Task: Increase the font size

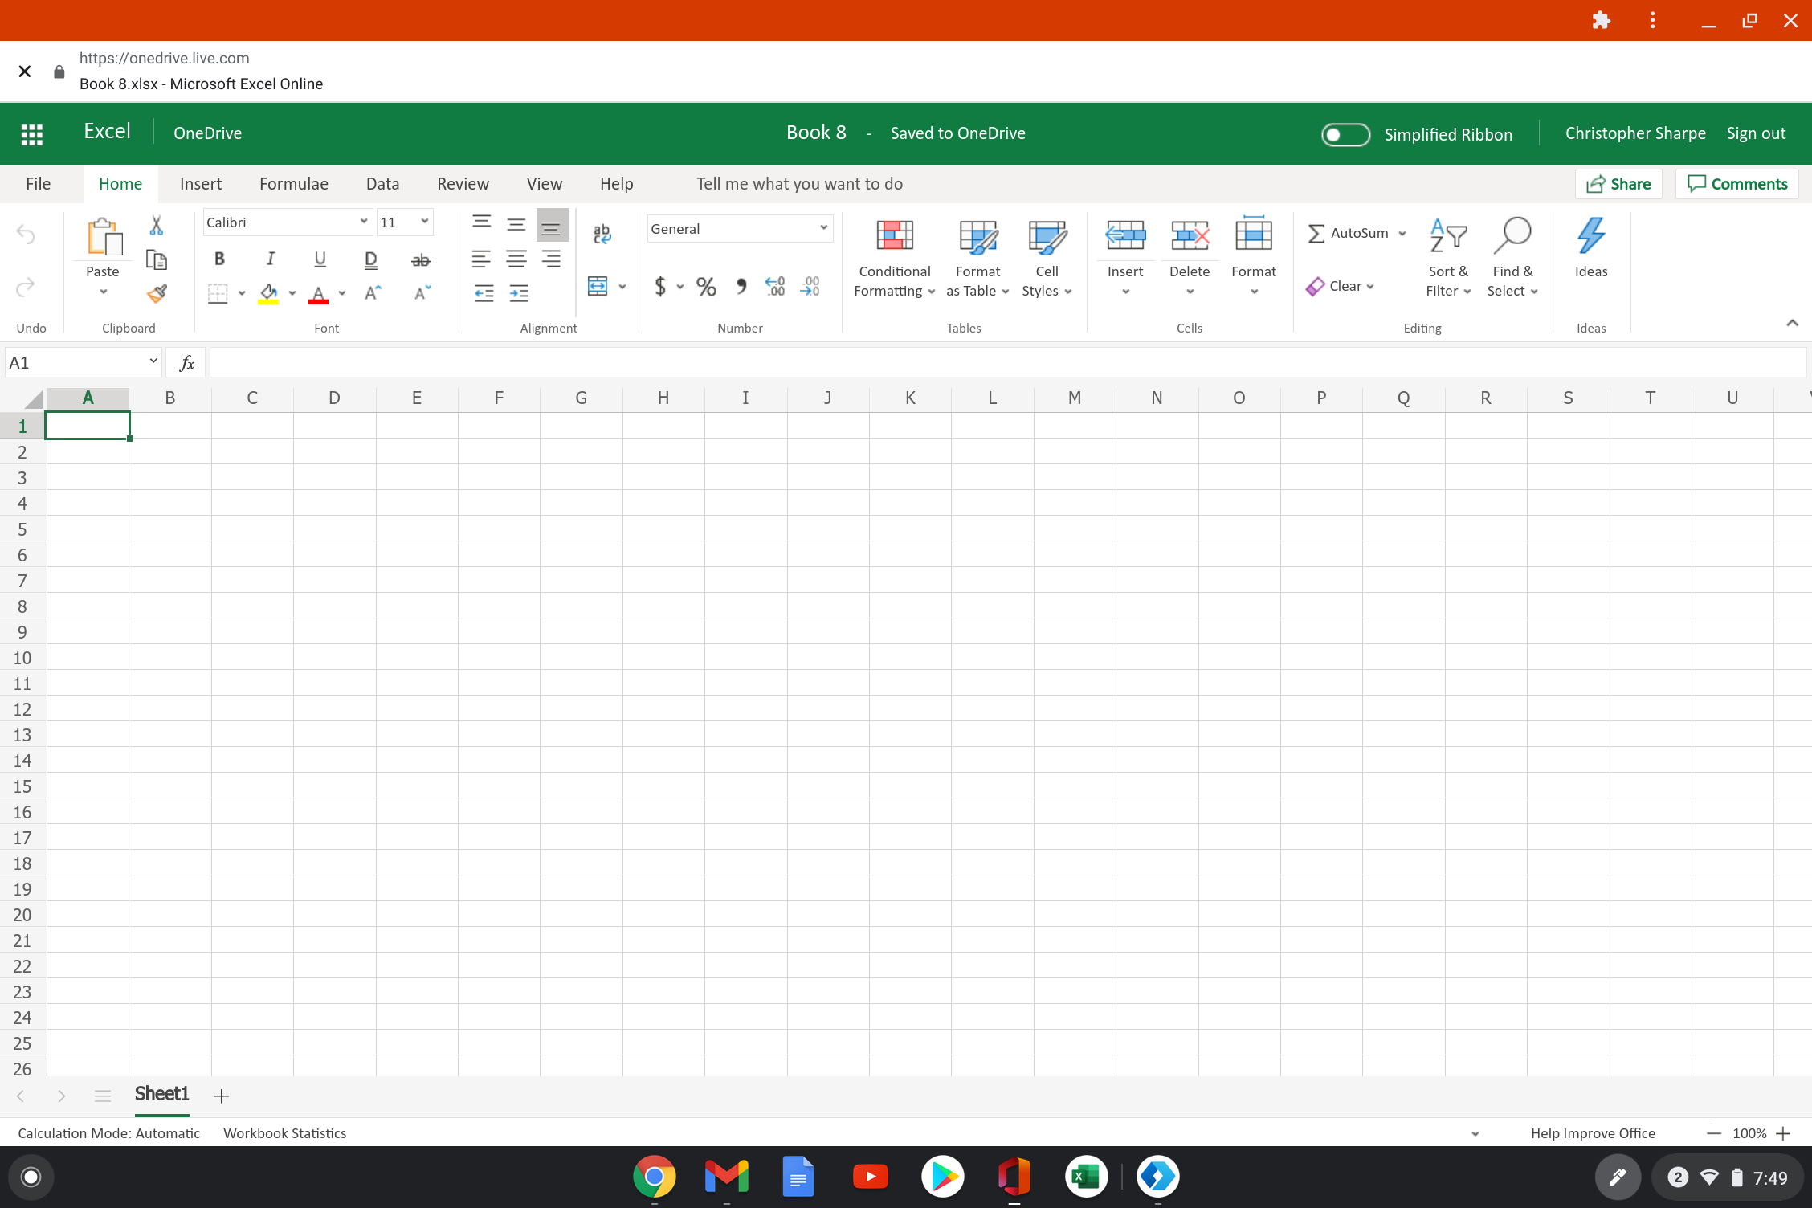Action: [x=373, y=293]
